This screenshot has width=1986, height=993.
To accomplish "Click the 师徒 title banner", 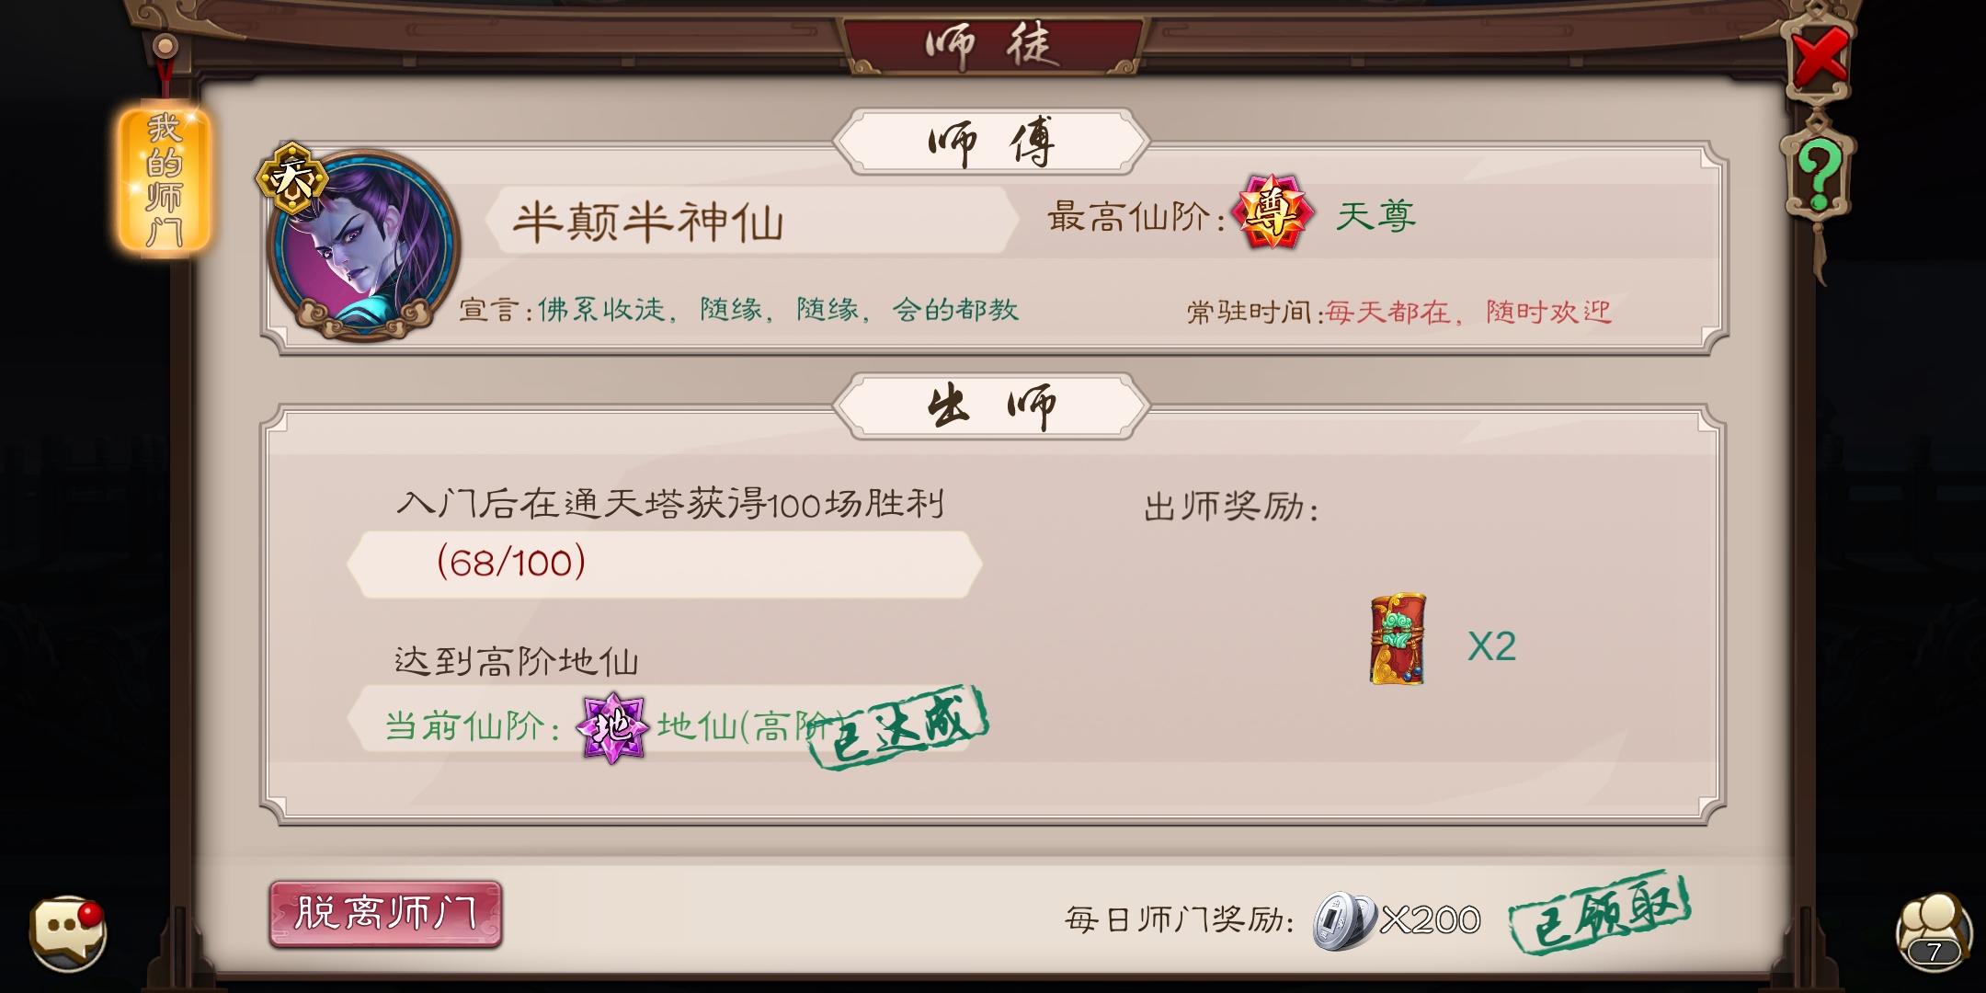I will (993, 44).
